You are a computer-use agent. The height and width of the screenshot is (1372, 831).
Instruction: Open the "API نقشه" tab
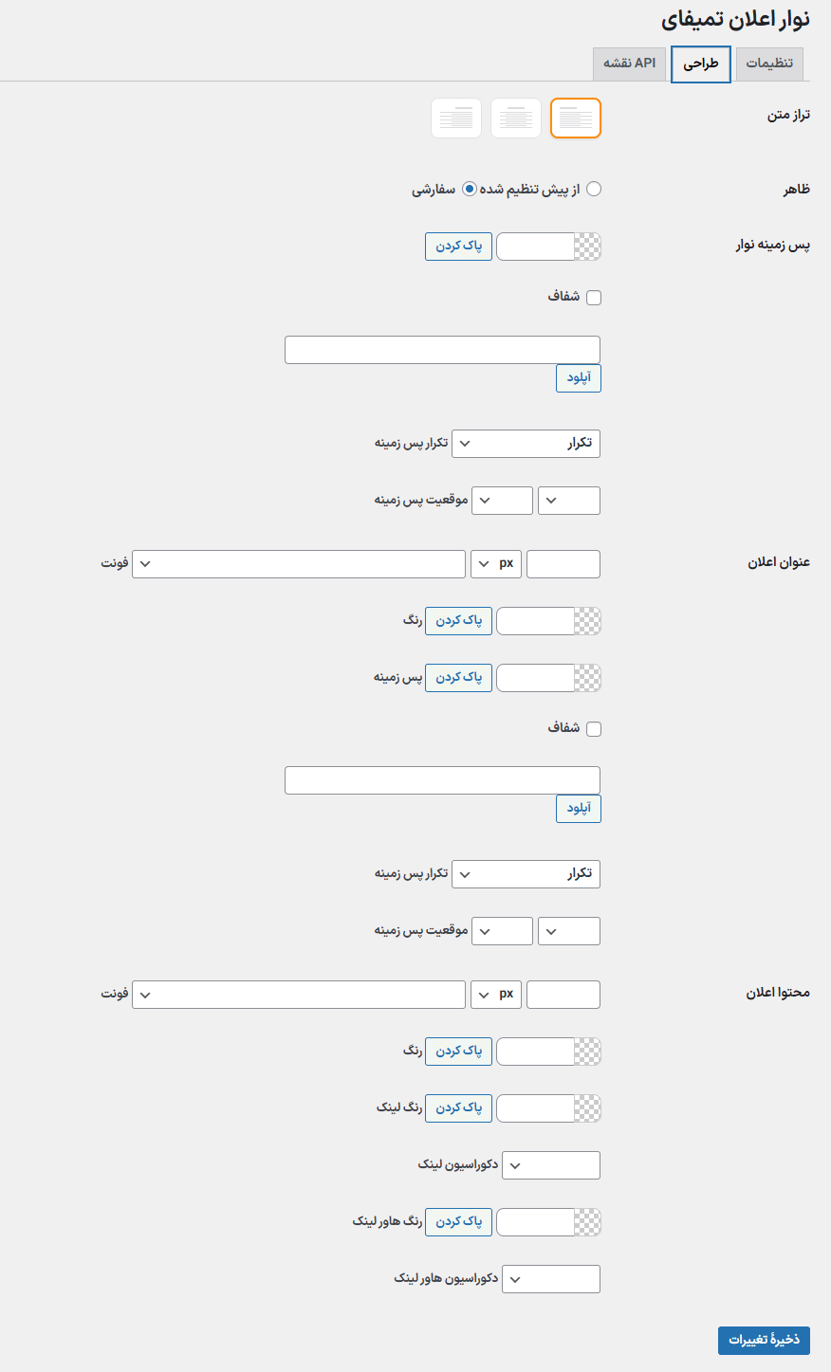(629, 64)
